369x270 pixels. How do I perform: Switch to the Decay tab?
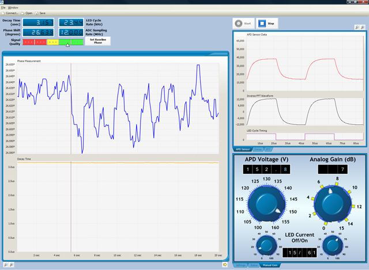click(x=258, y=149)
